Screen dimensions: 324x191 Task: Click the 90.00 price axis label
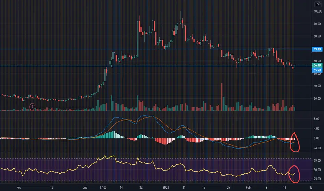tap(317, 24)
